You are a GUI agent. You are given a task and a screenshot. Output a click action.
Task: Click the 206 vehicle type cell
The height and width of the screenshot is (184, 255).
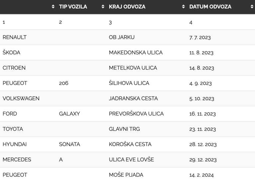pos(64,83)
